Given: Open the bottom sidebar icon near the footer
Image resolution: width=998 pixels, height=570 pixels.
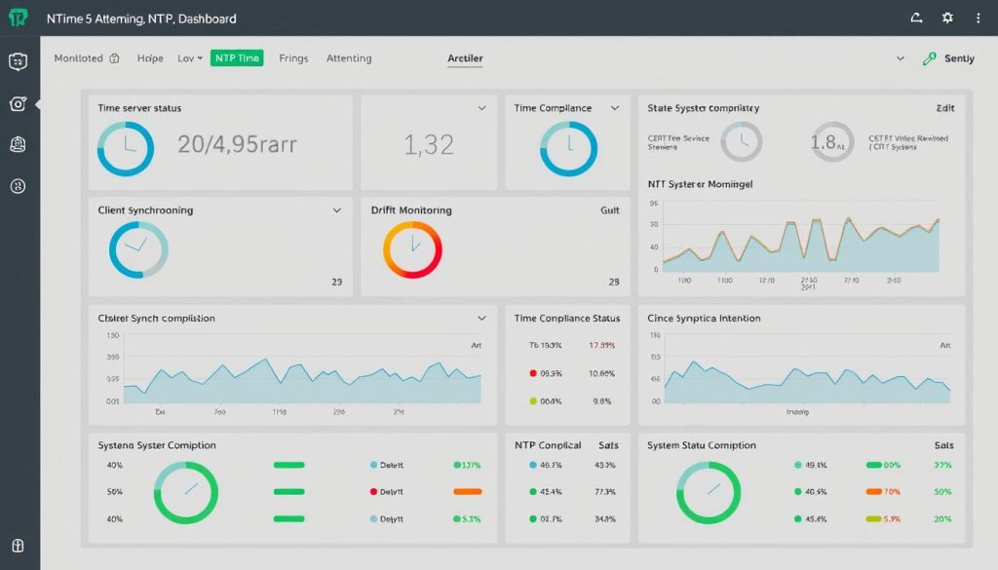Looking at the screenshot, I should tap(17, 546).
